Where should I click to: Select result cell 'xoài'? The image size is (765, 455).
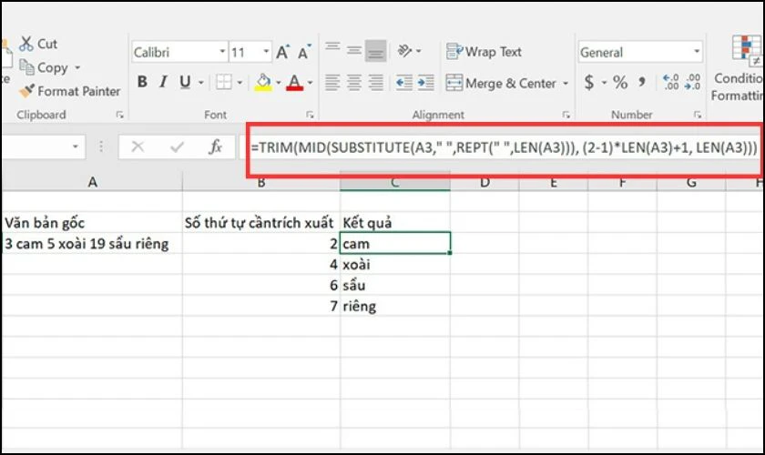395,264
